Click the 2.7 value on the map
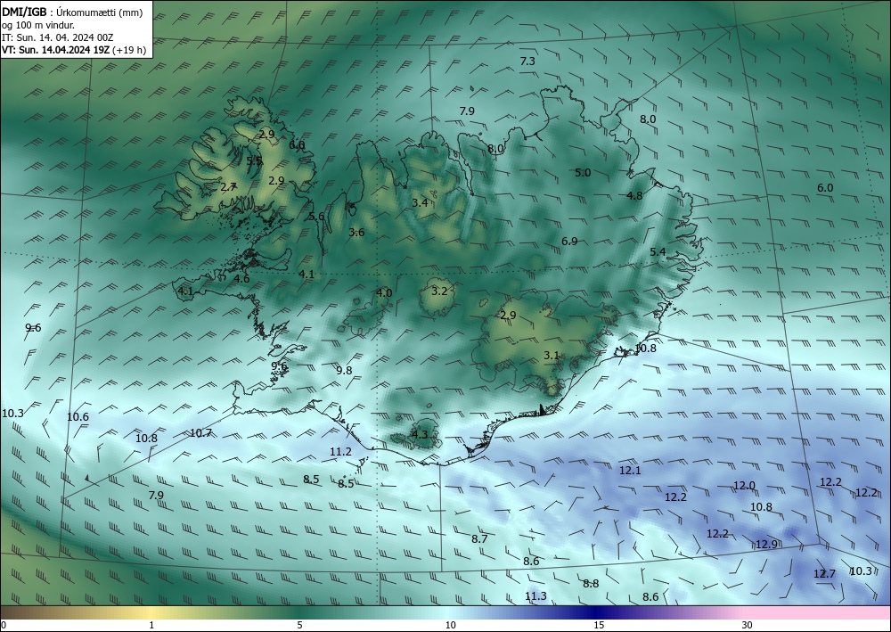Image resolution: width=891 pixels, height=632 pixels. (228, 186)
